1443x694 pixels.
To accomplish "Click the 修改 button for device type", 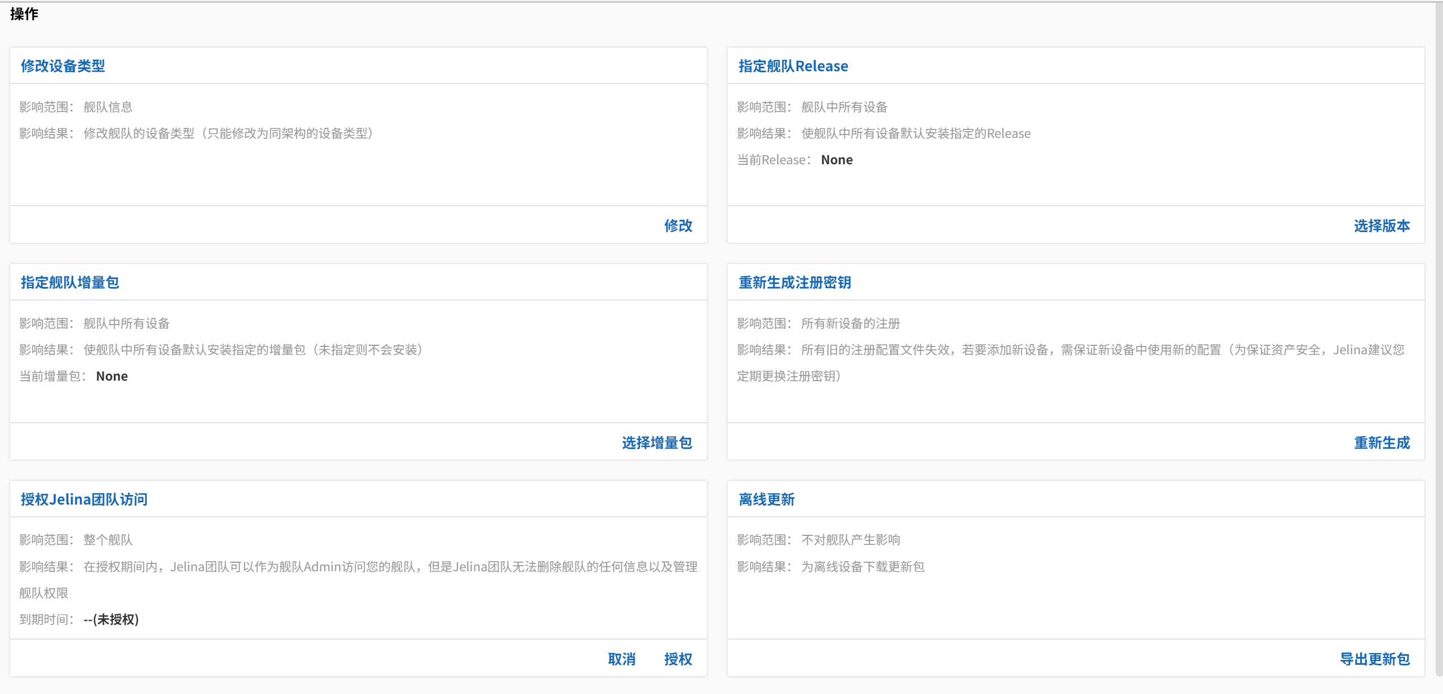I will 678,225.
